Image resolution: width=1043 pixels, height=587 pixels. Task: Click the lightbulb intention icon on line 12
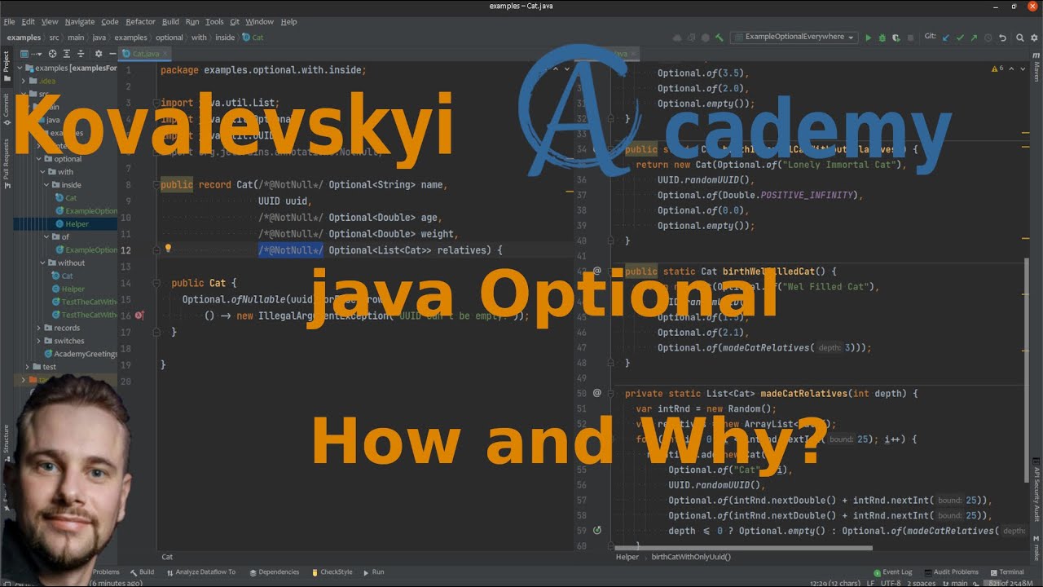(x=168, y=249)
